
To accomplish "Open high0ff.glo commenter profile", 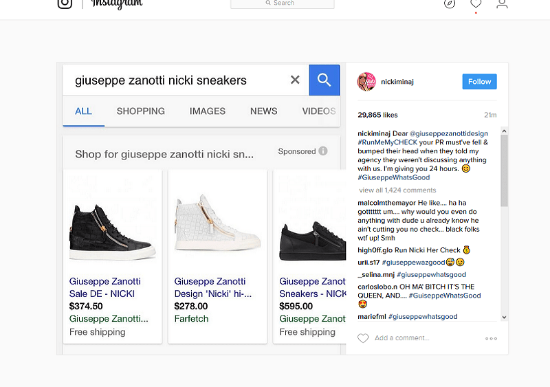I will (x=375, y=250).
